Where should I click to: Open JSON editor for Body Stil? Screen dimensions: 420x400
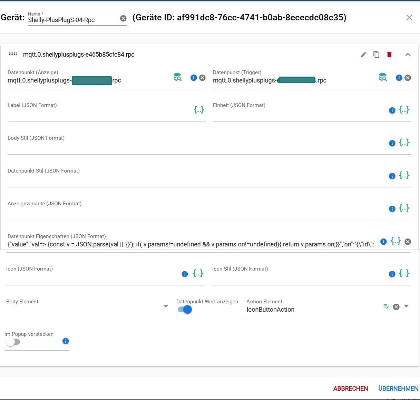point(404,143)
